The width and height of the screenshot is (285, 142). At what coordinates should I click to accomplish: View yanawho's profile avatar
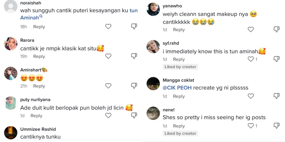point(153,9)
